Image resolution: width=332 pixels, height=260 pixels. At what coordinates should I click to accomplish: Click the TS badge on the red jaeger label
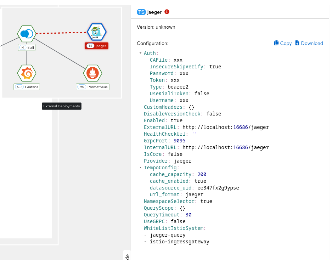(90, 46)
